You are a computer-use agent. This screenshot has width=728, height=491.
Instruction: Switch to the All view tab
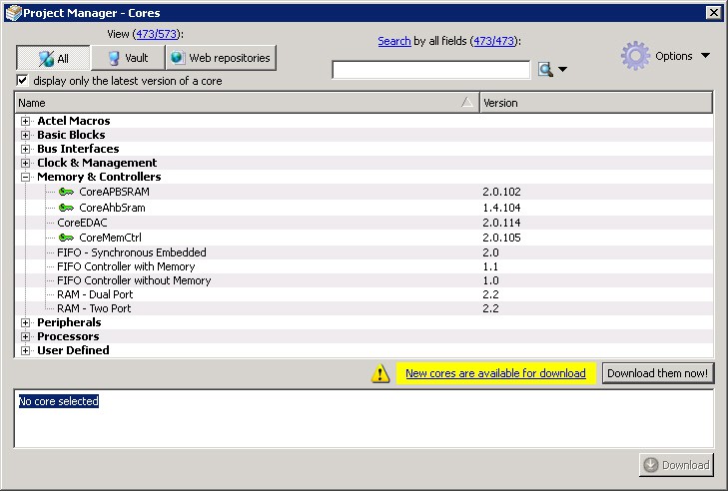coord(53,58)
